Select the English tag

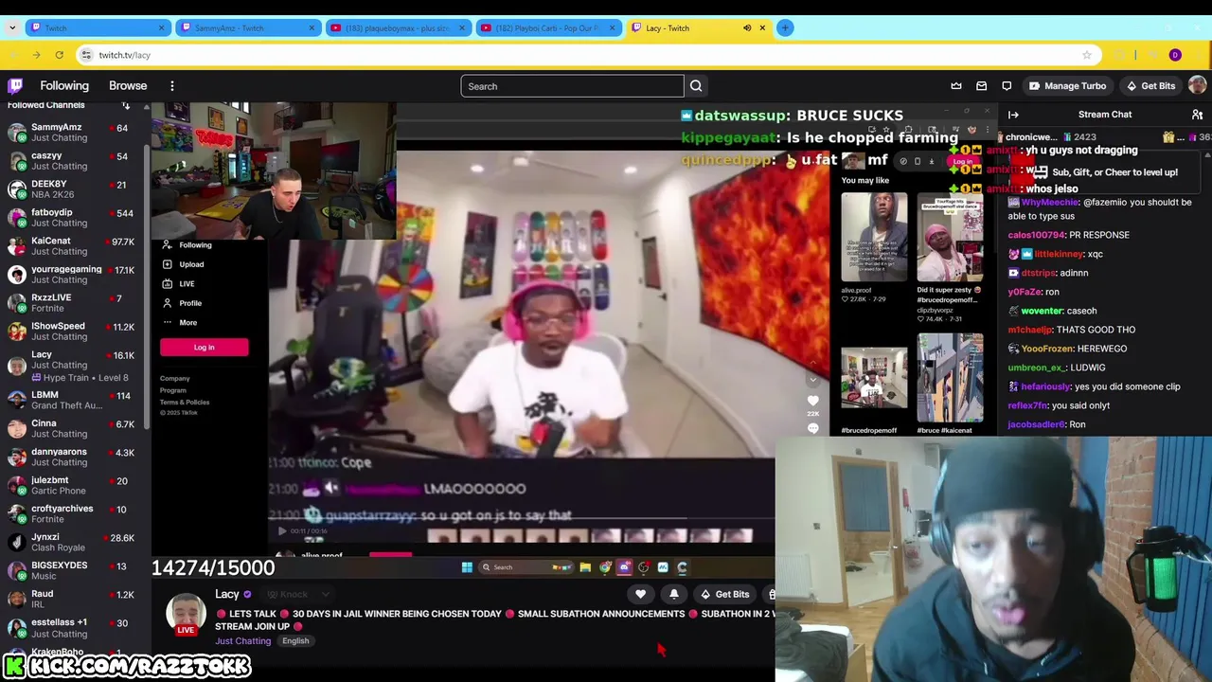click(x=295, y=641)
